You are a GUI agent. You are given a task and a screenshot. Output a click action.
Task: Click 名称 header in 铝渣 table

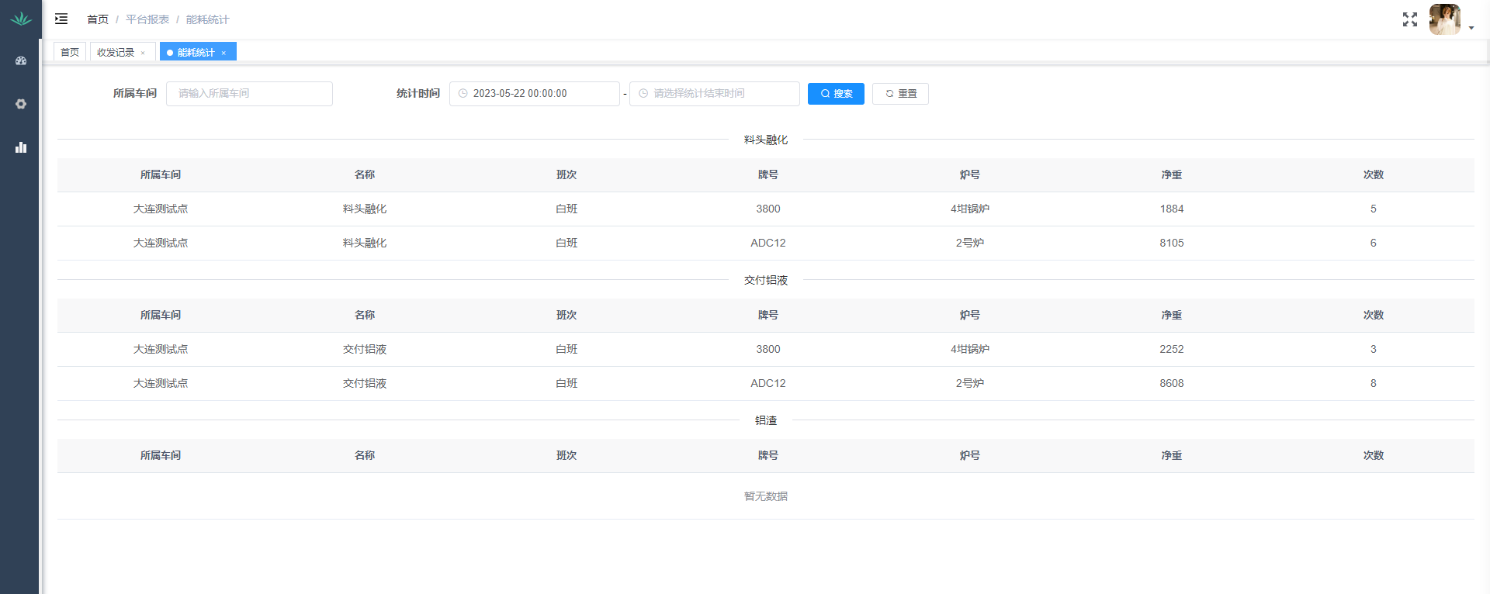click(x=365, y=456)
